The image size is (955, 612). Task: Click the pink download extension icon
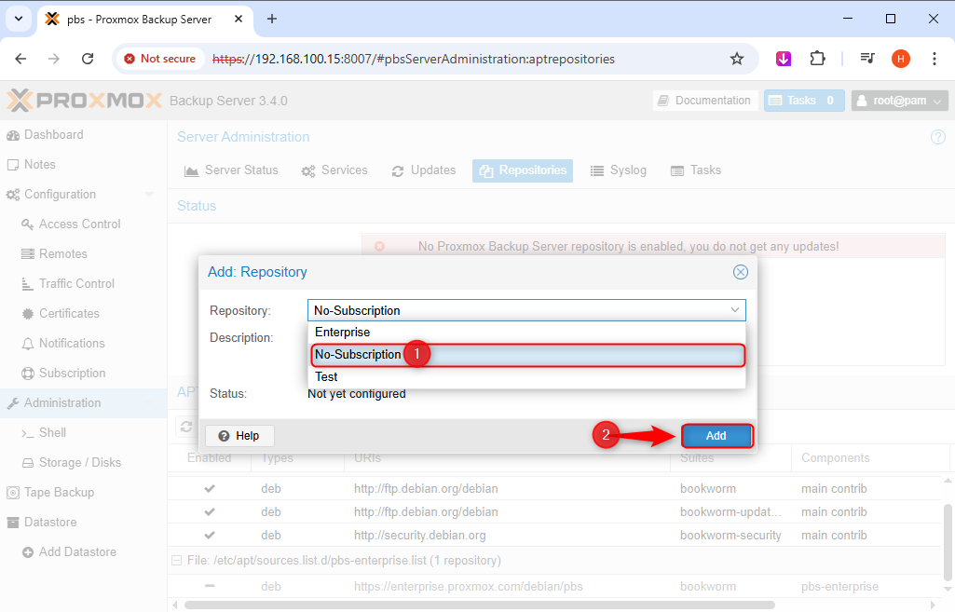coord(784,59)
